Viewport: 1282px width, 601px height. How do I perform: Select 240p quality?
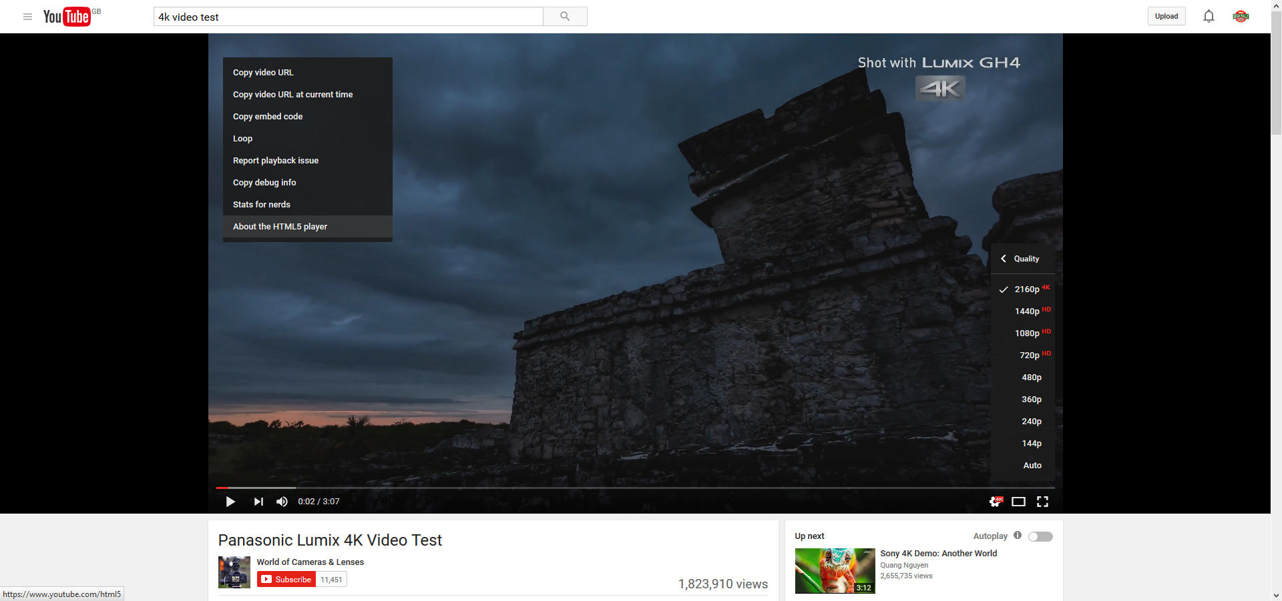(1023, 422)
